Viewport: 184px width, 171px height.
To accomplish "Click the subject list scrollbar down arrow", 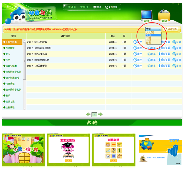I will click(x=25, y=109).
